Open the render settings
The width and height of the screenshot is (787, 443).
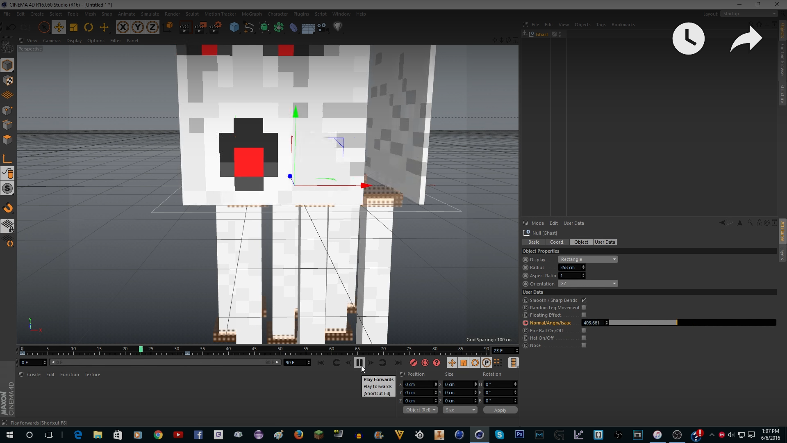click(215, 27)
